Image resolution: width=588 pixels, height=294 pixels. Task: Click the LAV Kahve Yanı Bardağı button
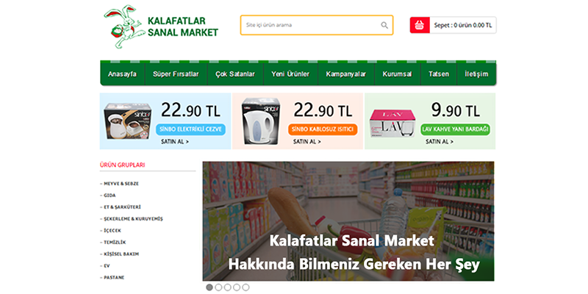click(455, 130)
